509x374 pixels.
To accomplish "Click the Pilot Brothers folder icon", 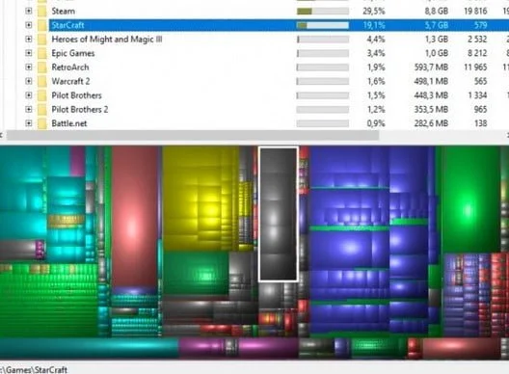I will coord(41,95).
